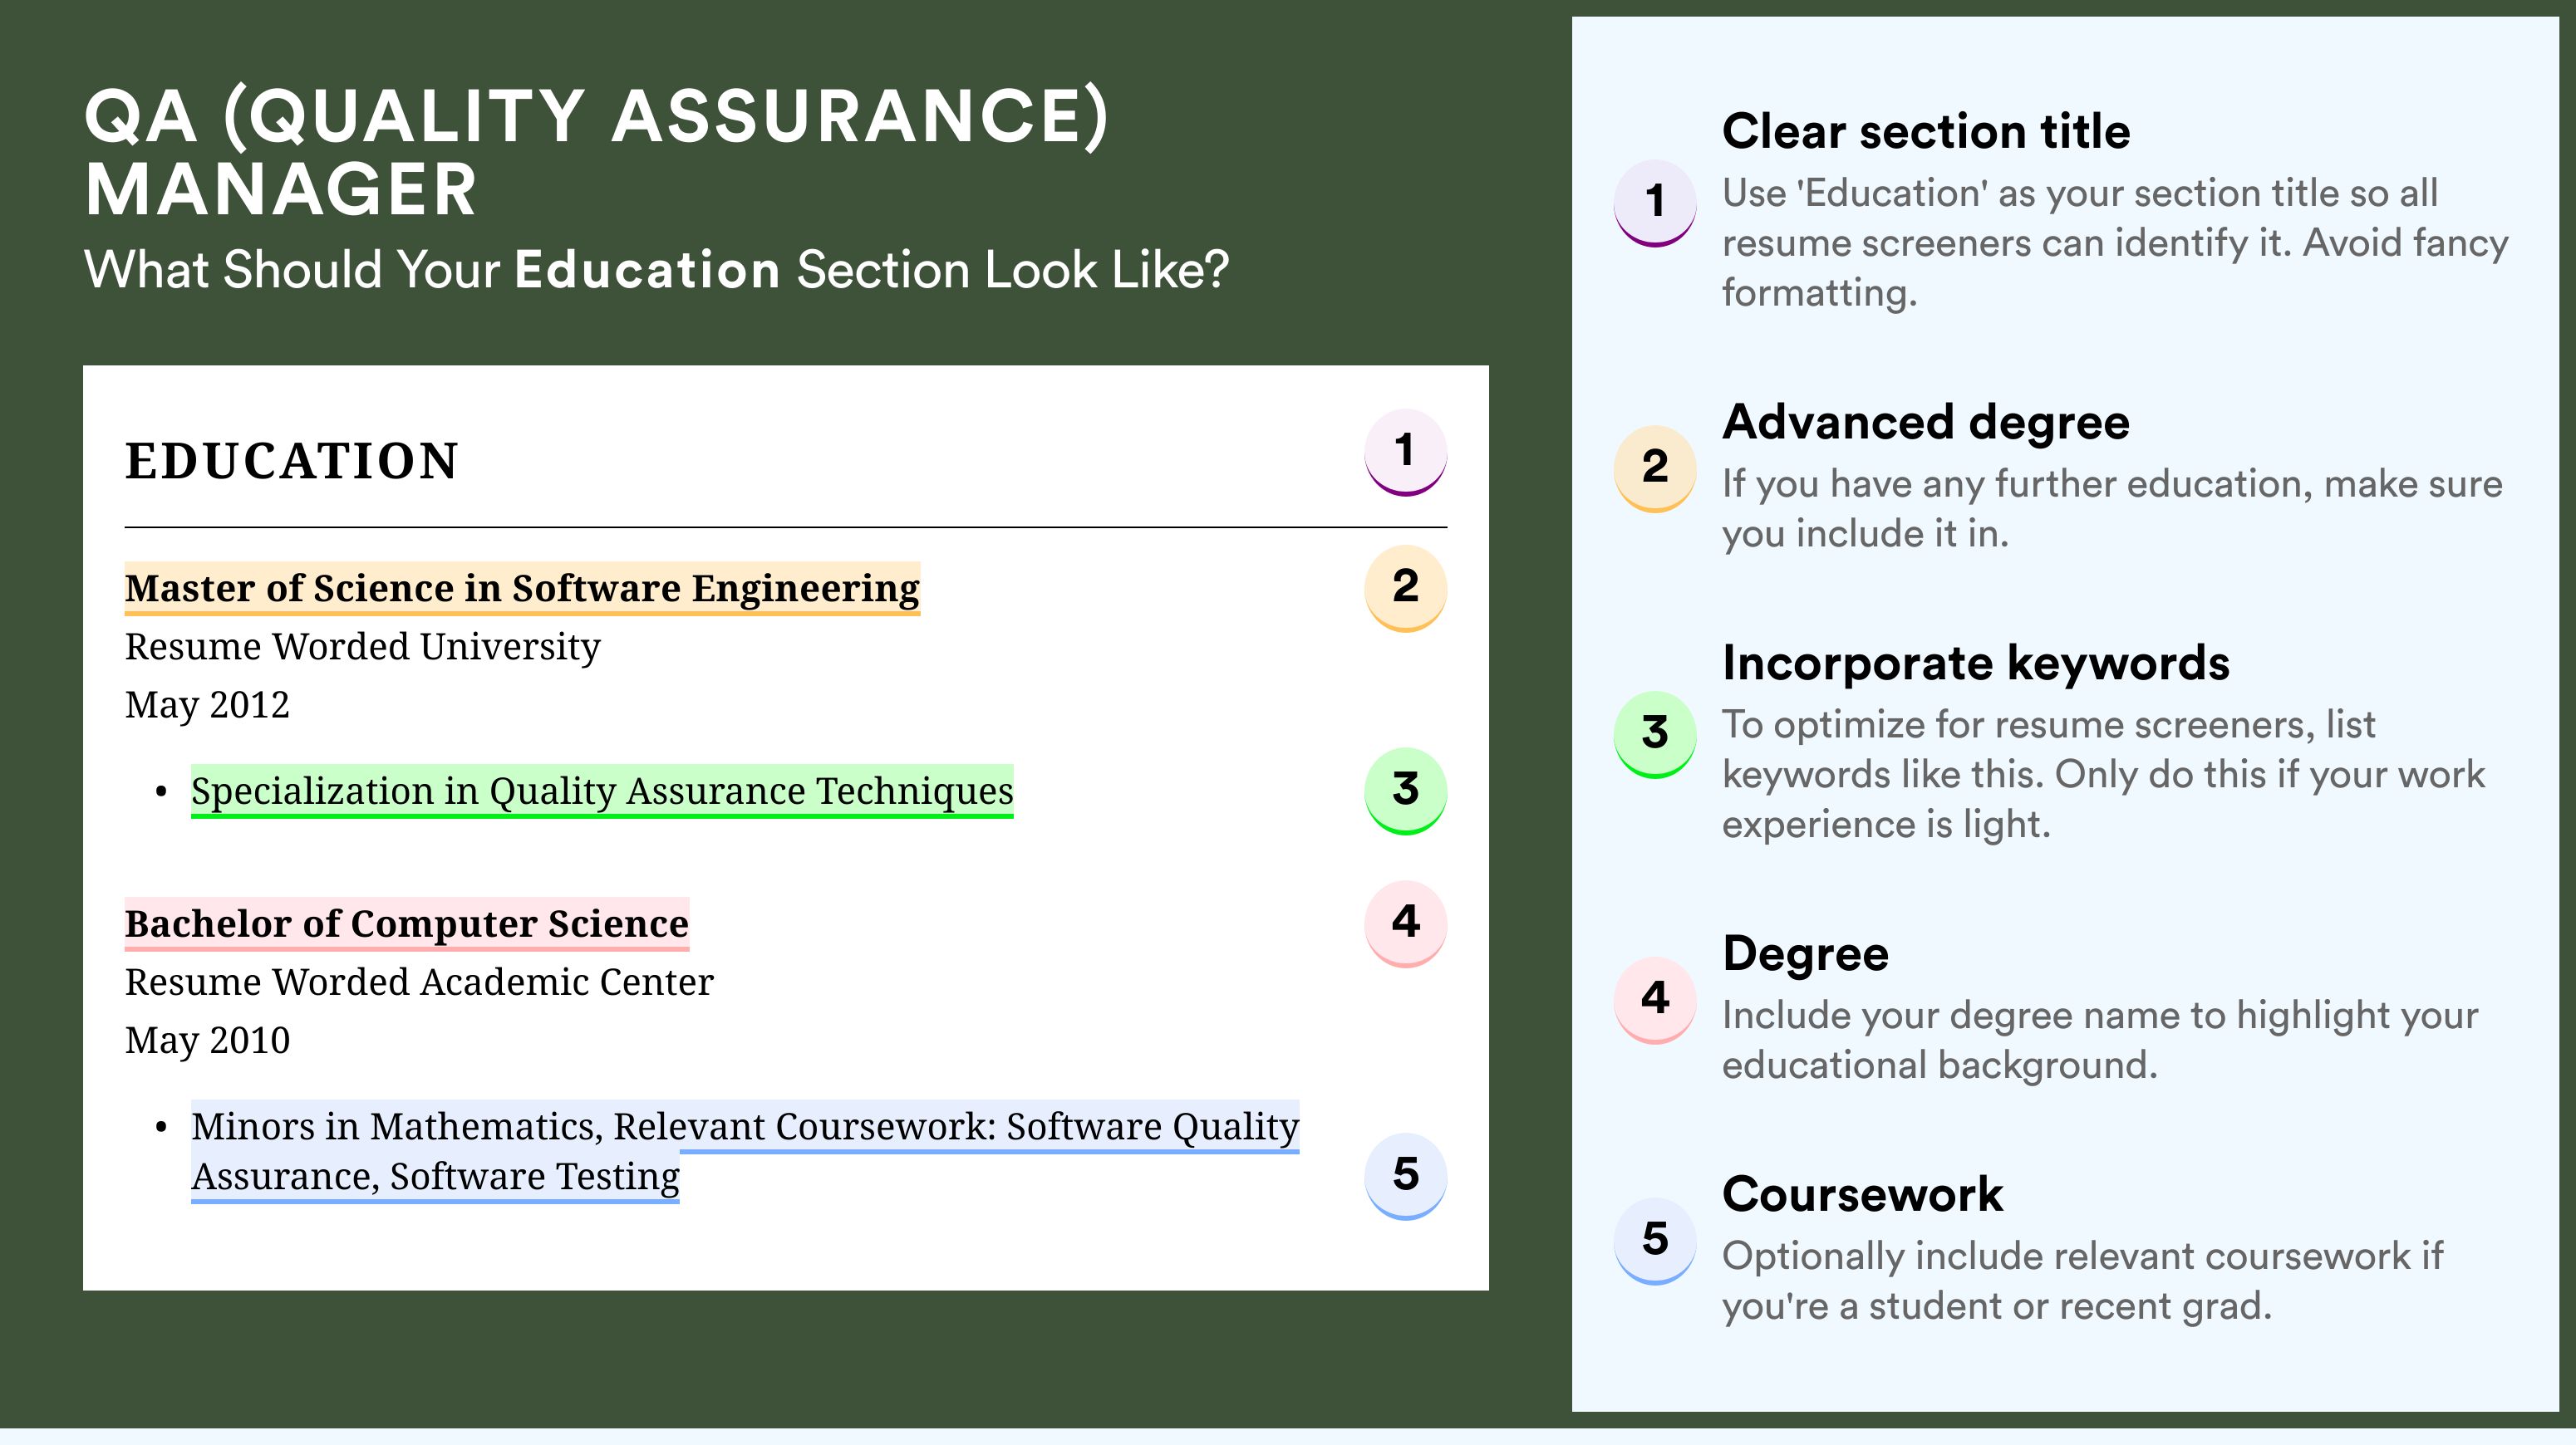Click the orange number 2 badge beside Master degree

1405,588
